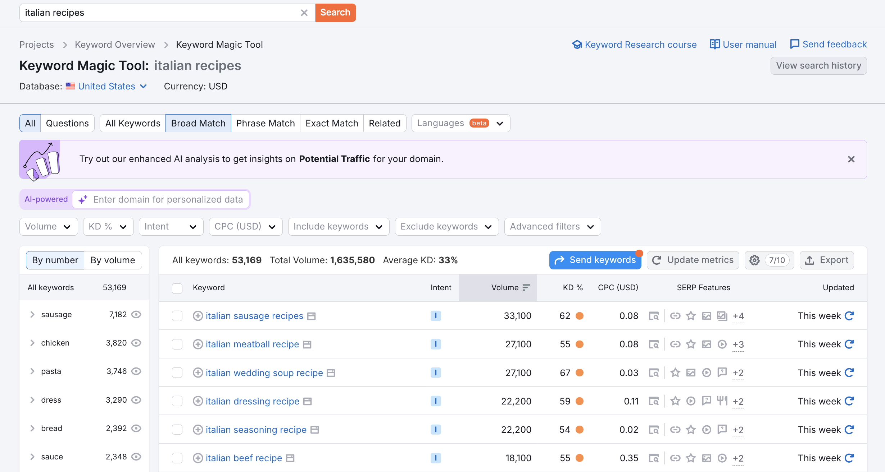Click the link SERP feature icon in sausage row
The image size is (885, 472).
pyautogui.click(x=675, y=316)
